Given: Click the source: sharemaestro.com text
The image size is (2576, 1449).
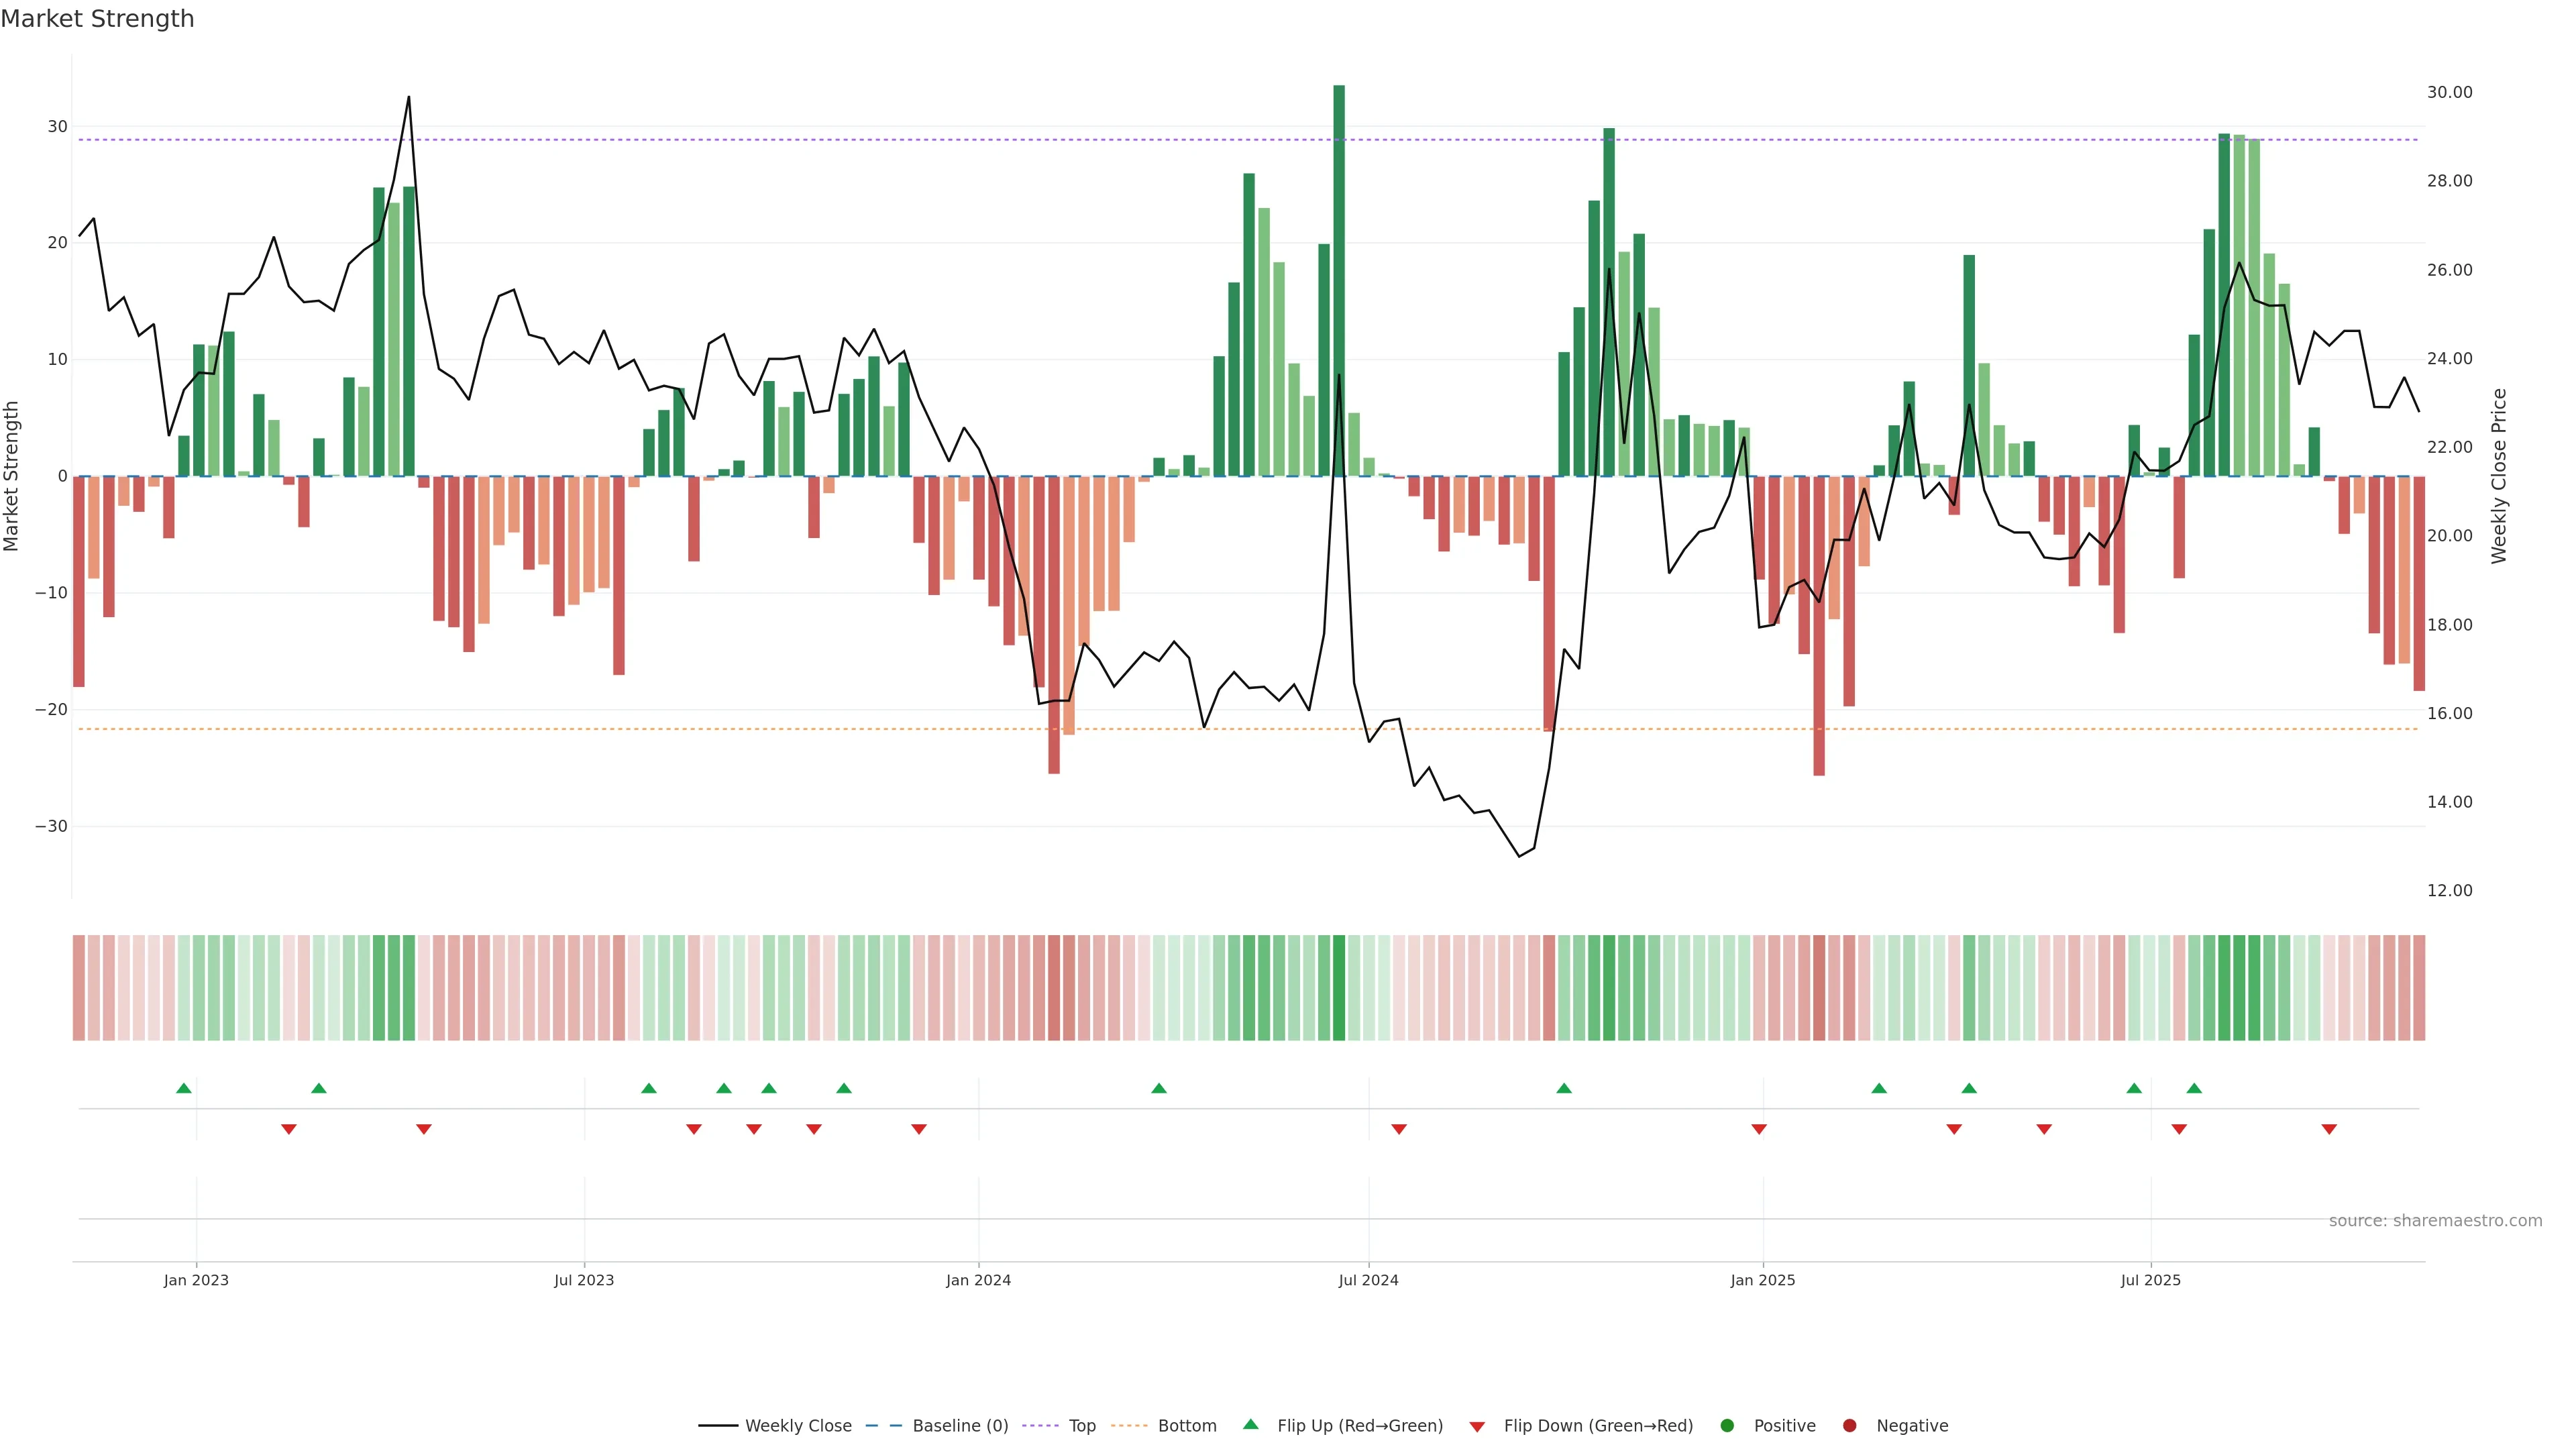Looking at the screenshot, I should tap(2435, 1220).
